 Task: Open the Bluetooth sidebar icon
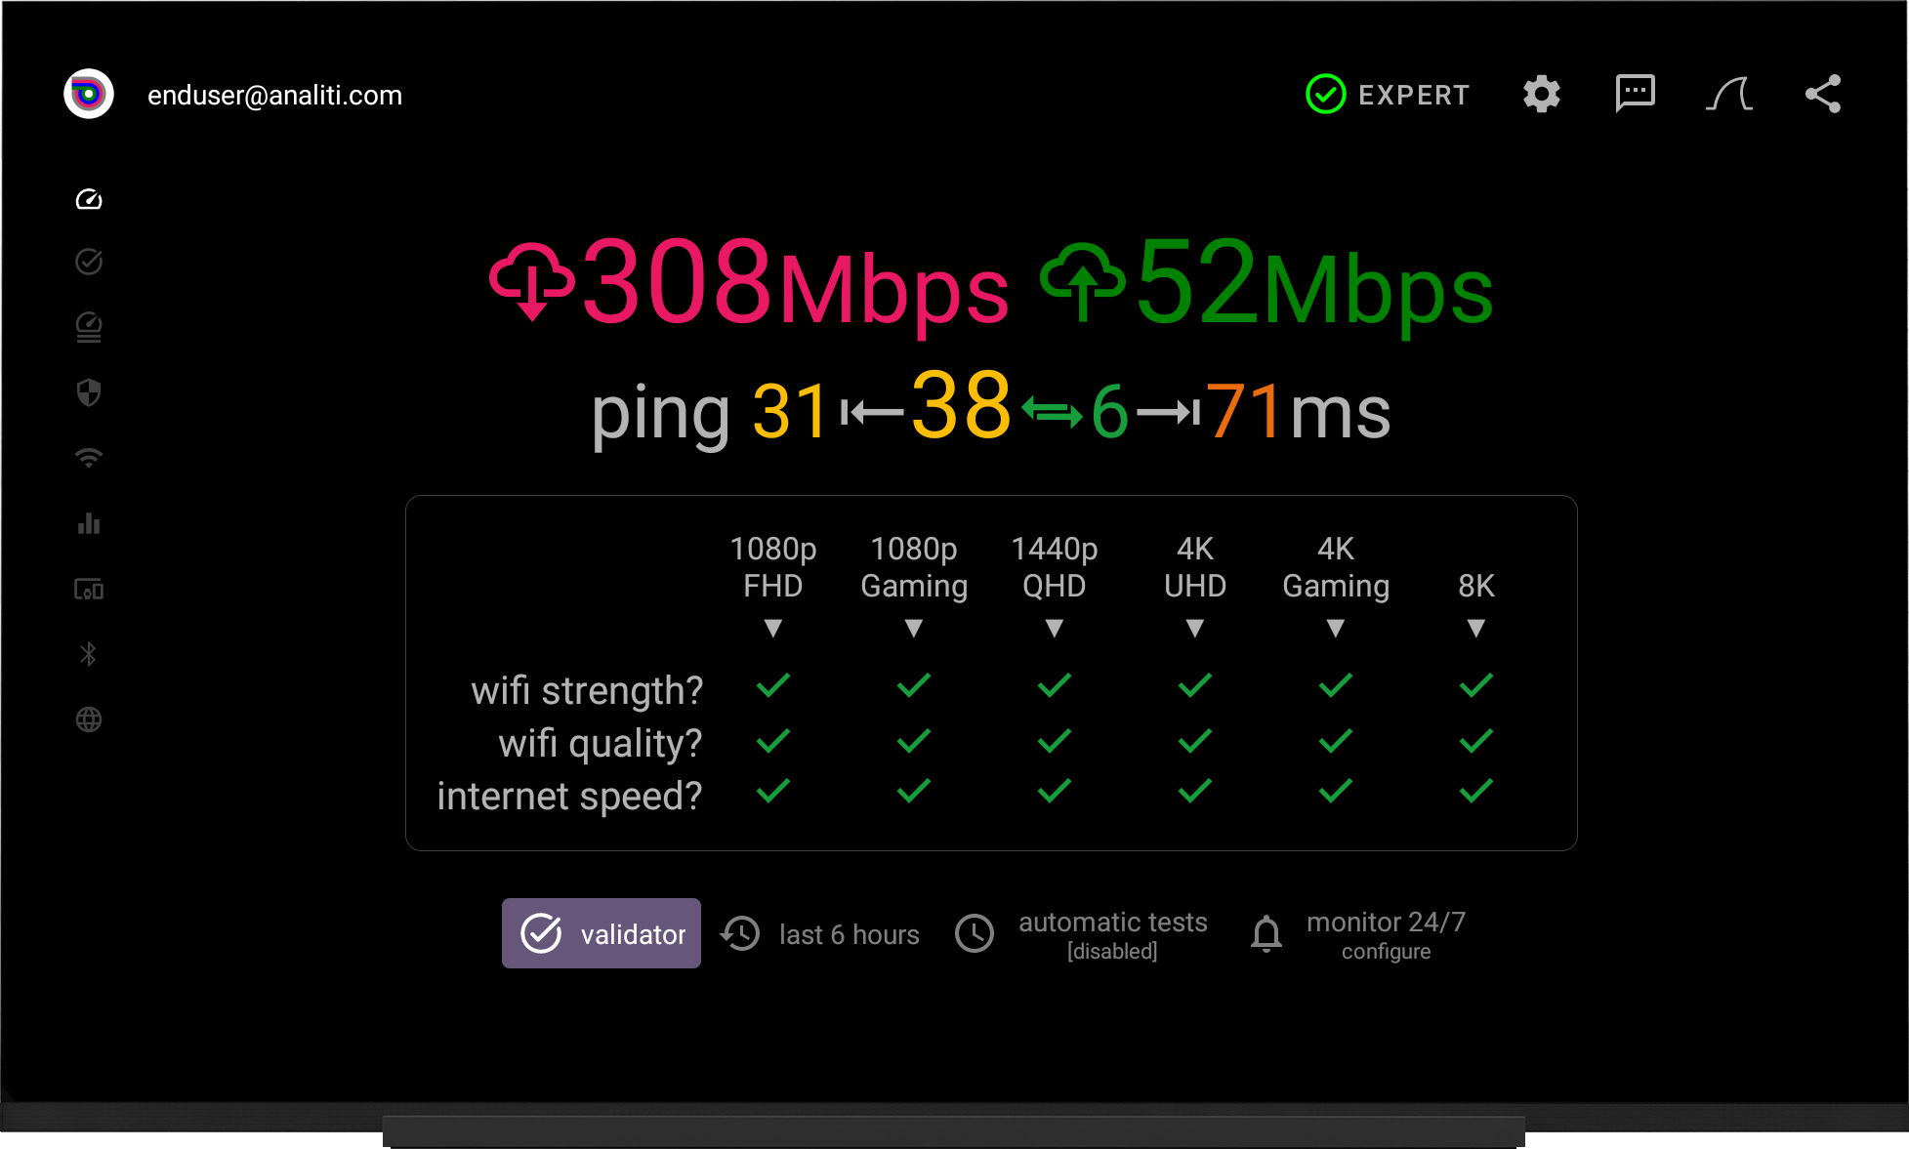click(x=89, y=654)
